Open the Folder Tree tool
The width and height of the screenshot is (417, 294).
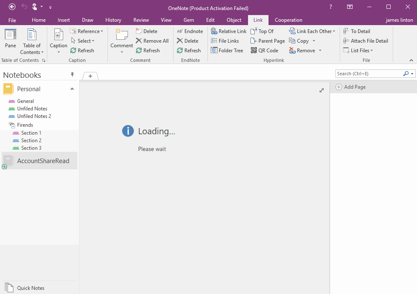point(227,50)
